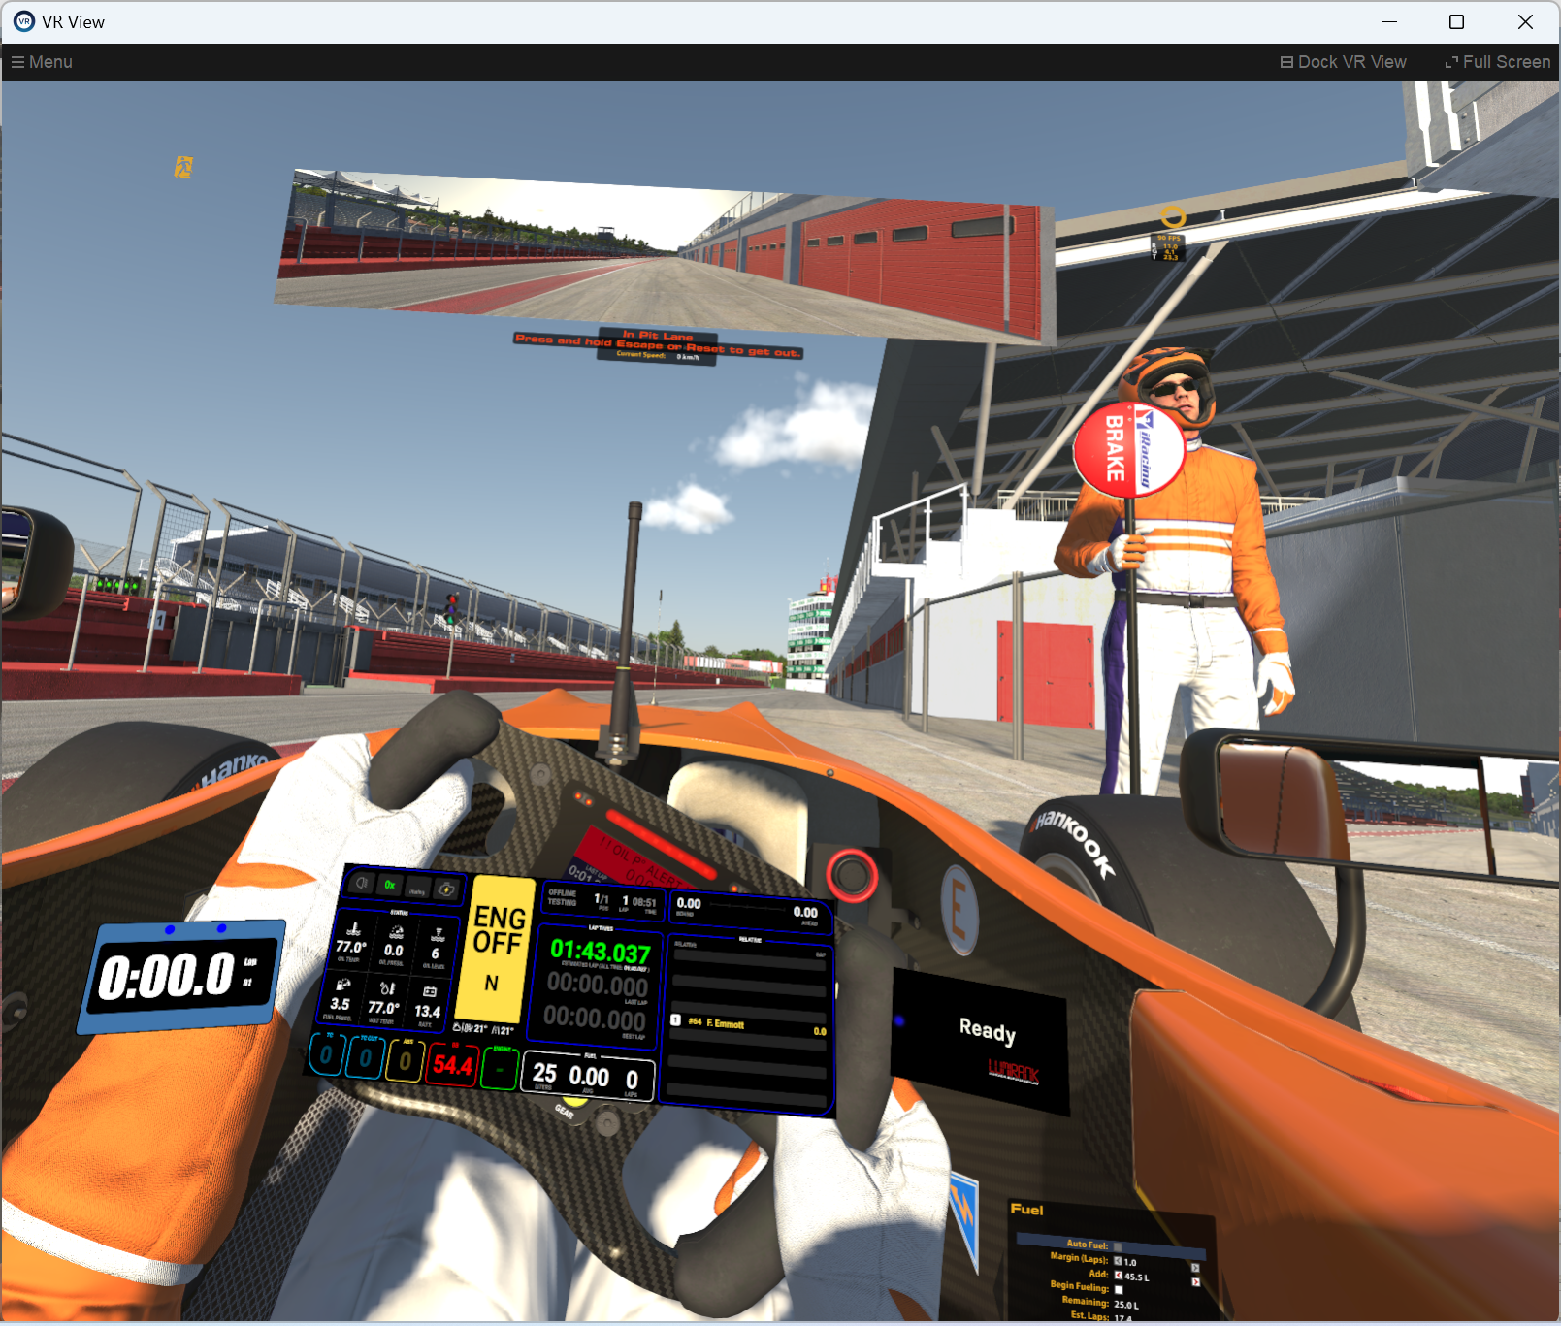Toggle the 0x multiplier indicator on the dash
Viewport: 1561px width, 1326px height.
389,885
